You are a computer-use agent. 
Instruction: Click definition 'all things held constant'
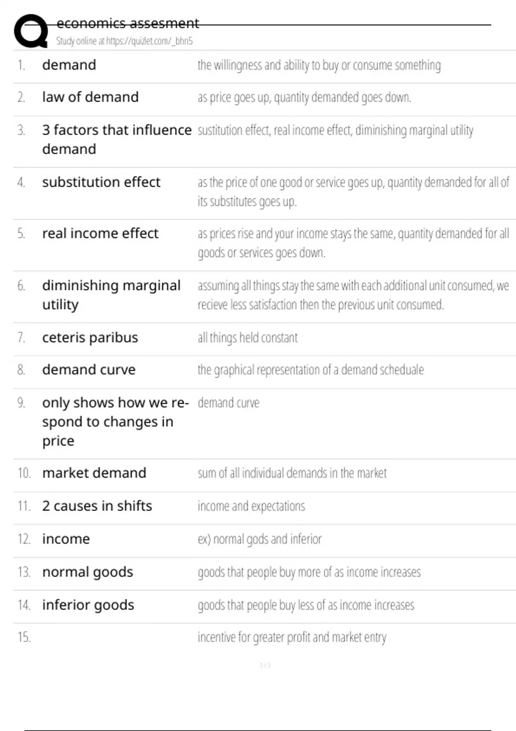[x=248, y=338]
